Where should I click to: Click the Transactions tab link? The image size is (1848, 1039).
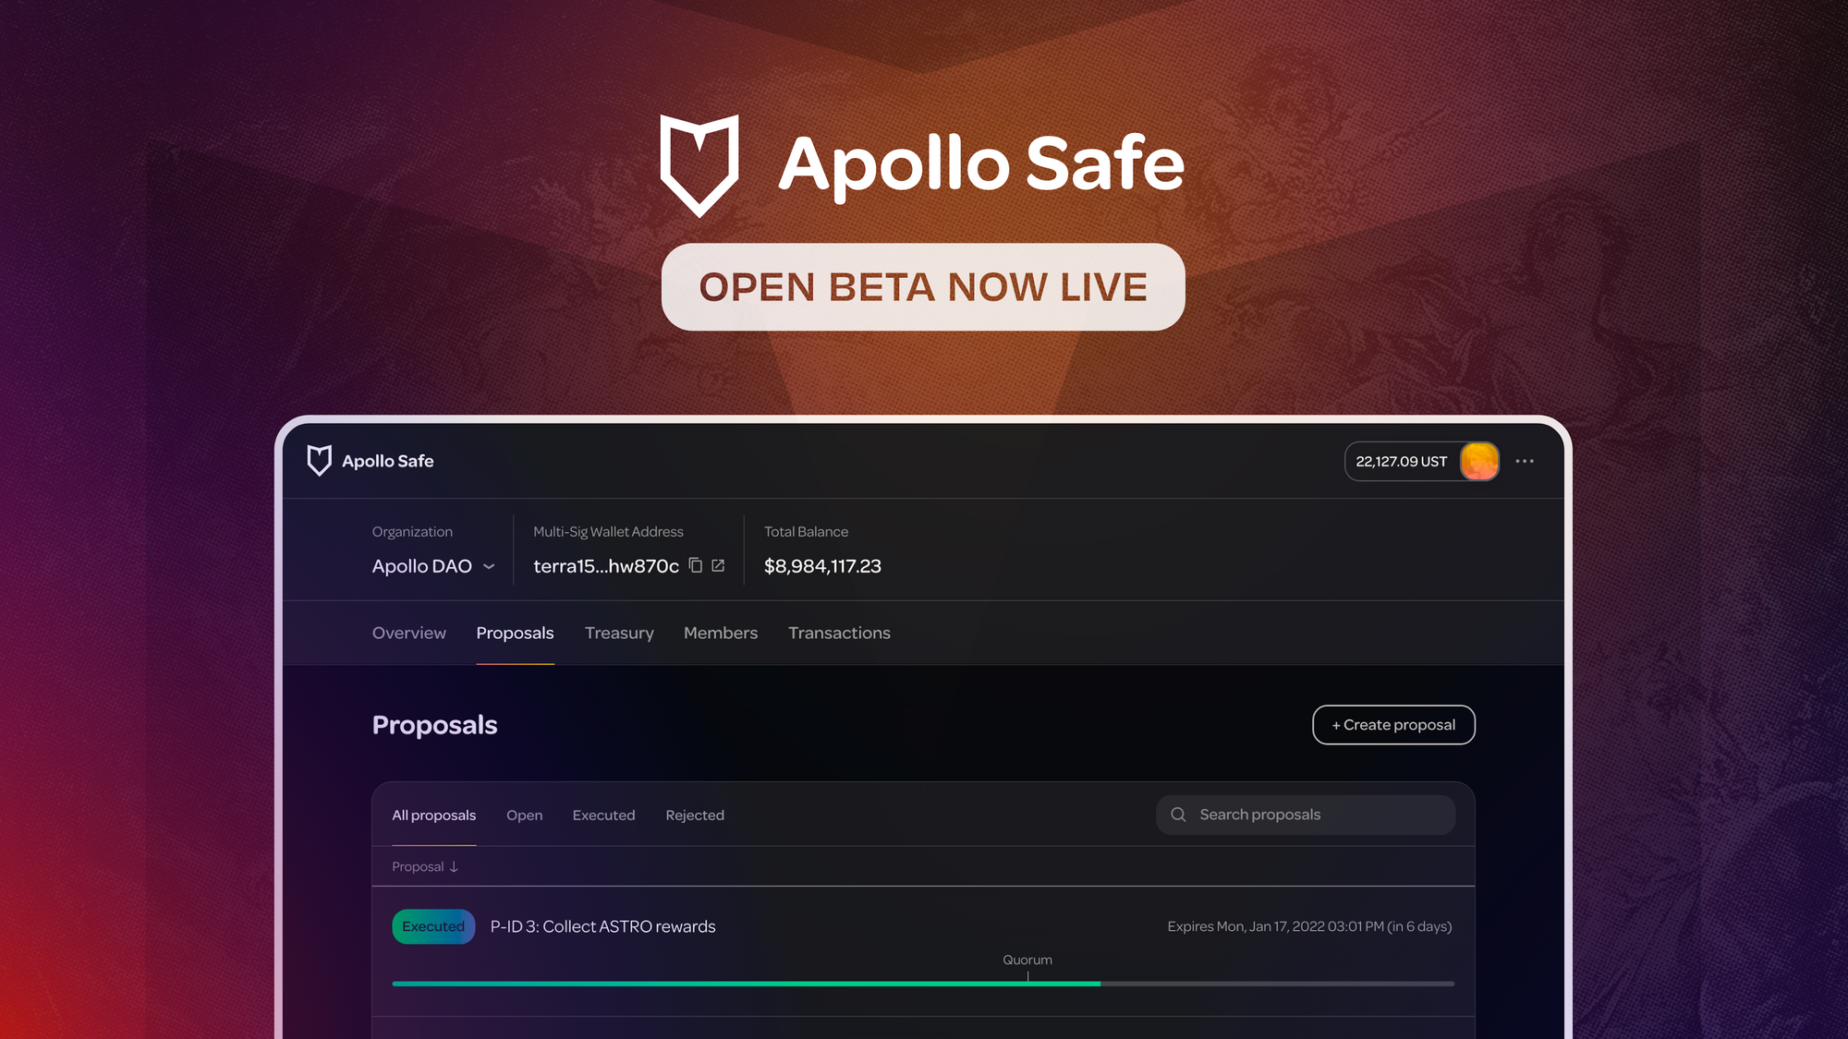click(838, 632)
